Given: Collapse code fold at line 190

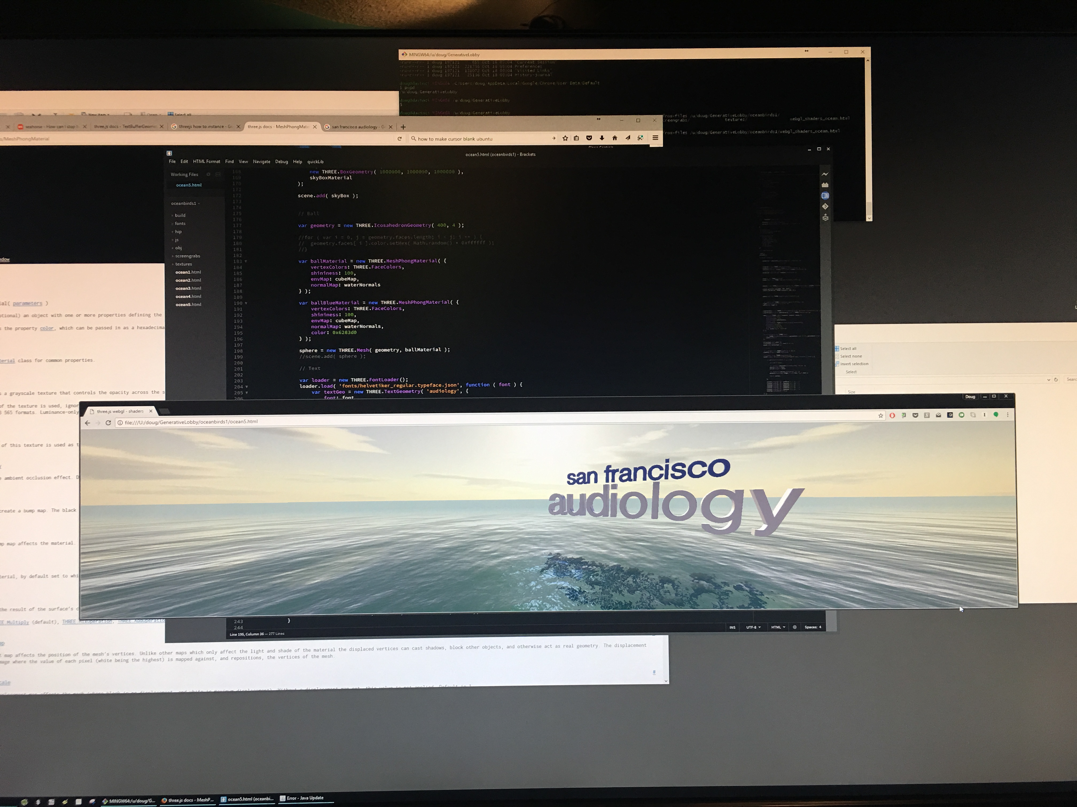Looking at the screenshot, I should 246,303.
